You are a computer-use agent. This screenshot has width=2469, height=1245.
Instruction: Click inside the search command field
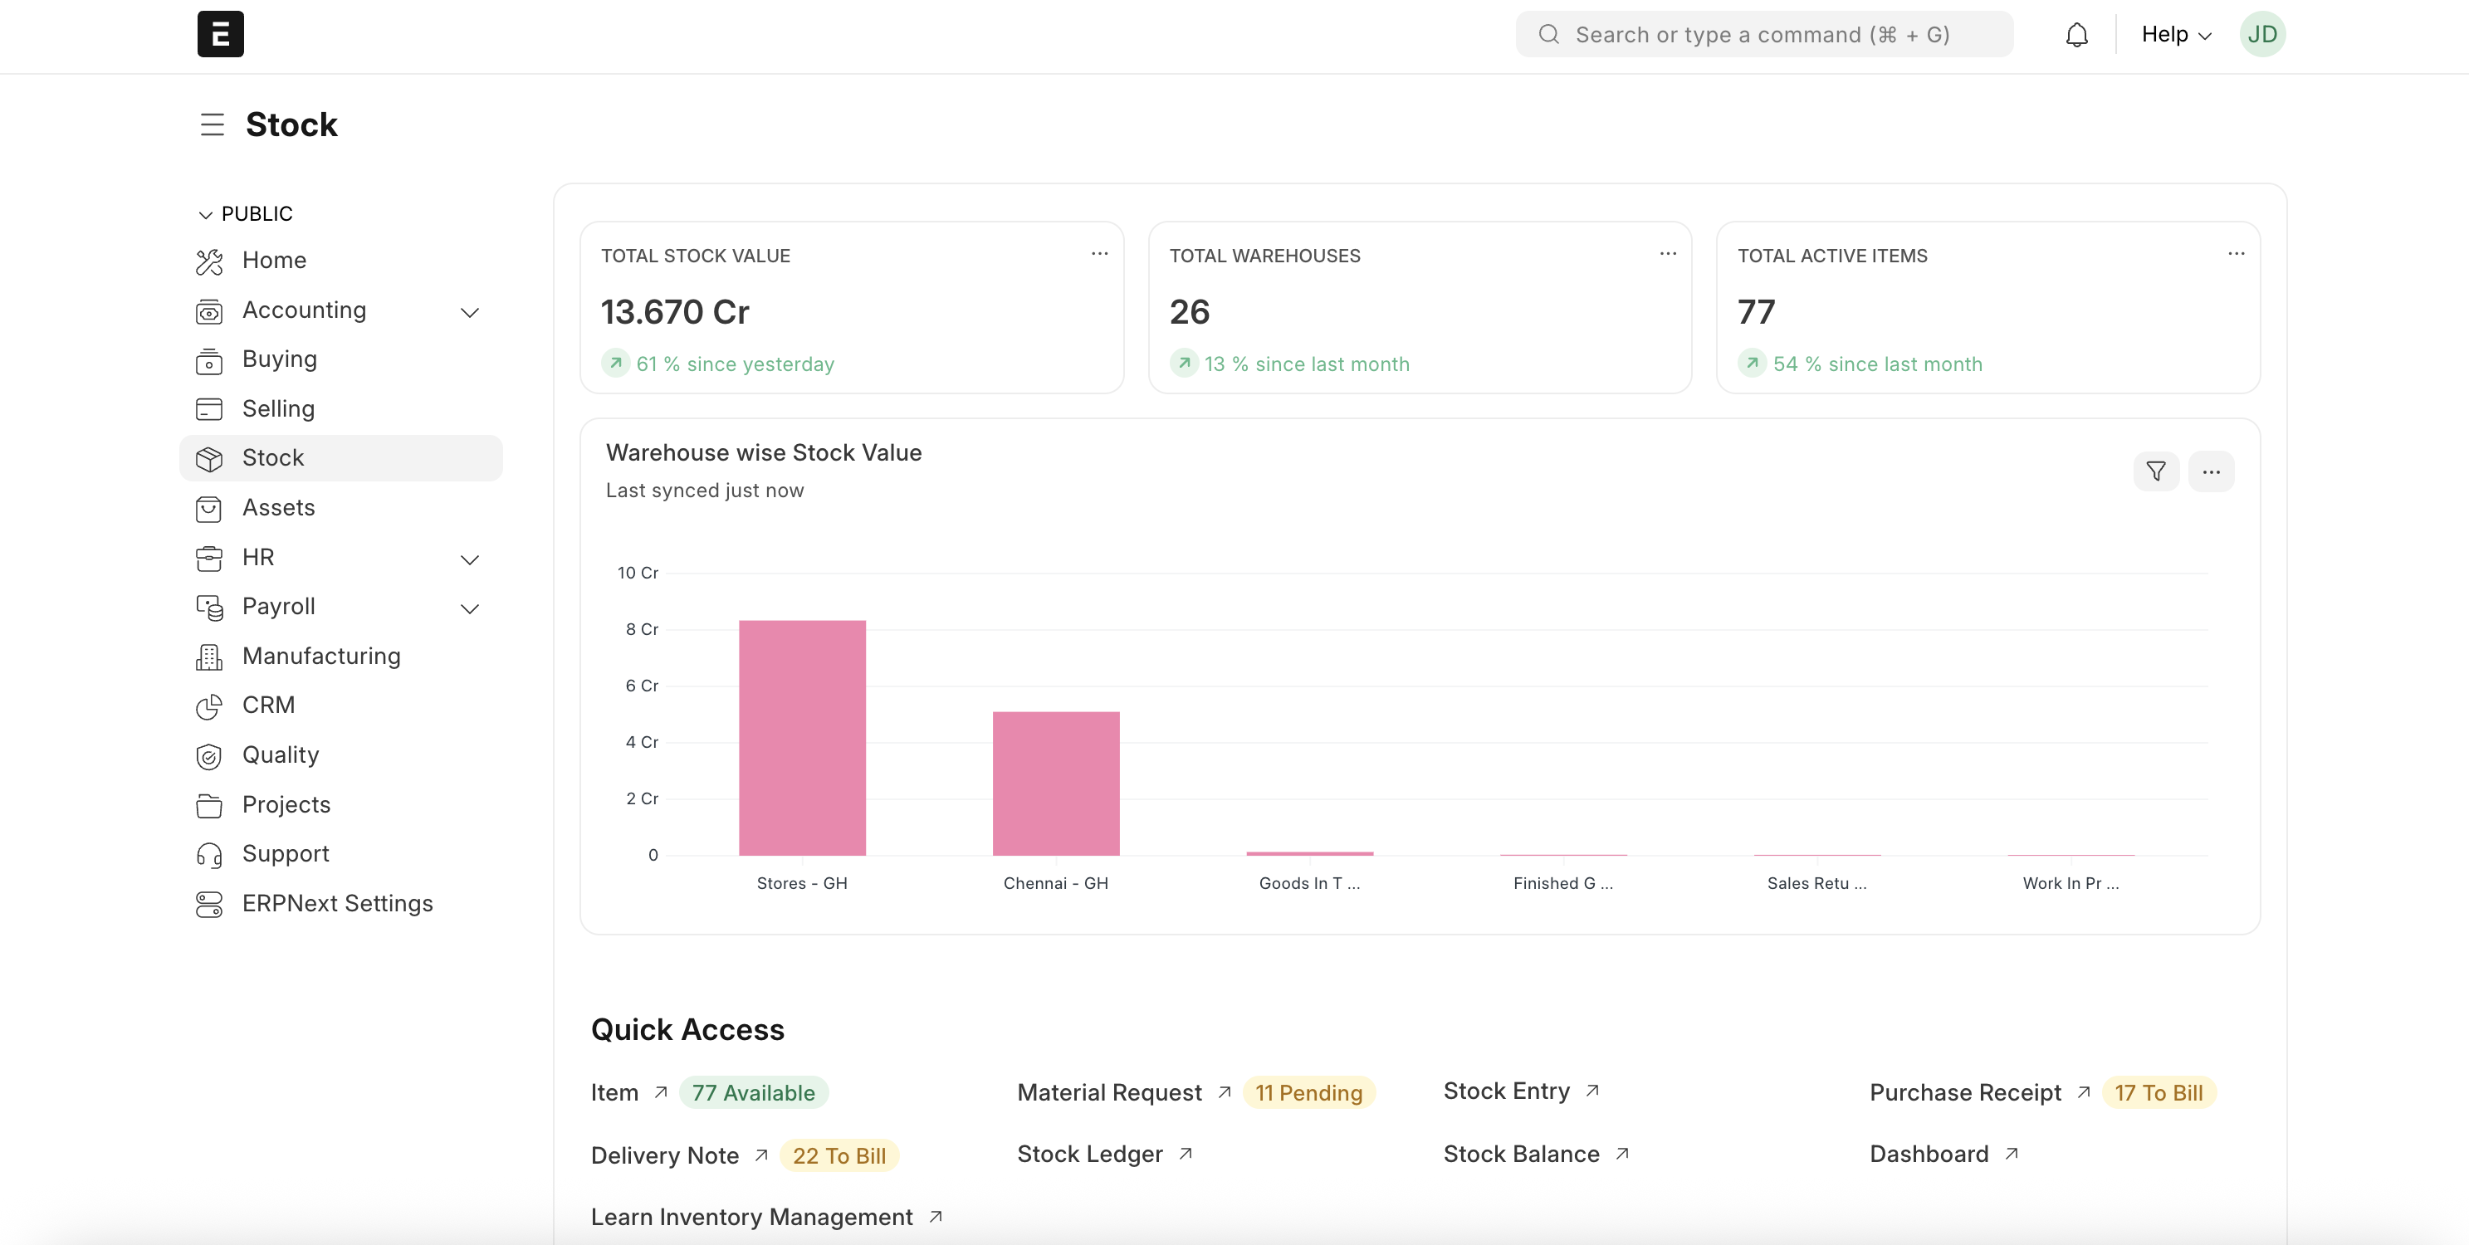1763,33
